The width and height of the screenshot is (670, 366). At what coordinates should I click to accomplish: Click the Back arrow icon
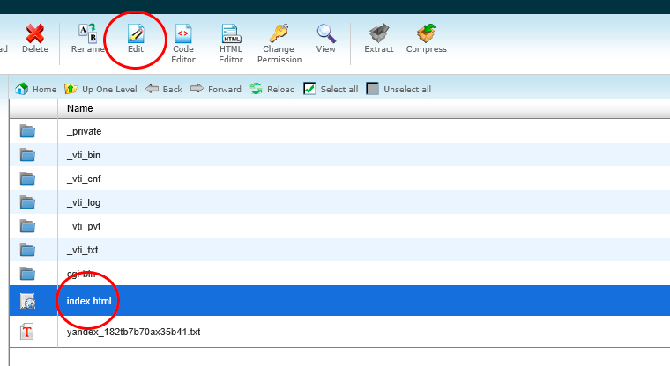pos(152,89)
